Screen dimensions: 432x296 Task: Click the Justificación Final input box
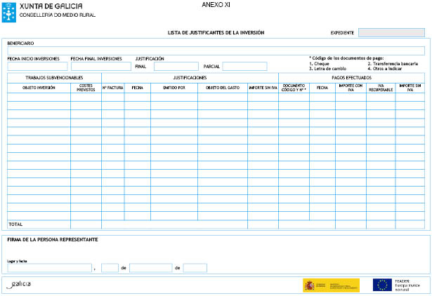point(176,67)
